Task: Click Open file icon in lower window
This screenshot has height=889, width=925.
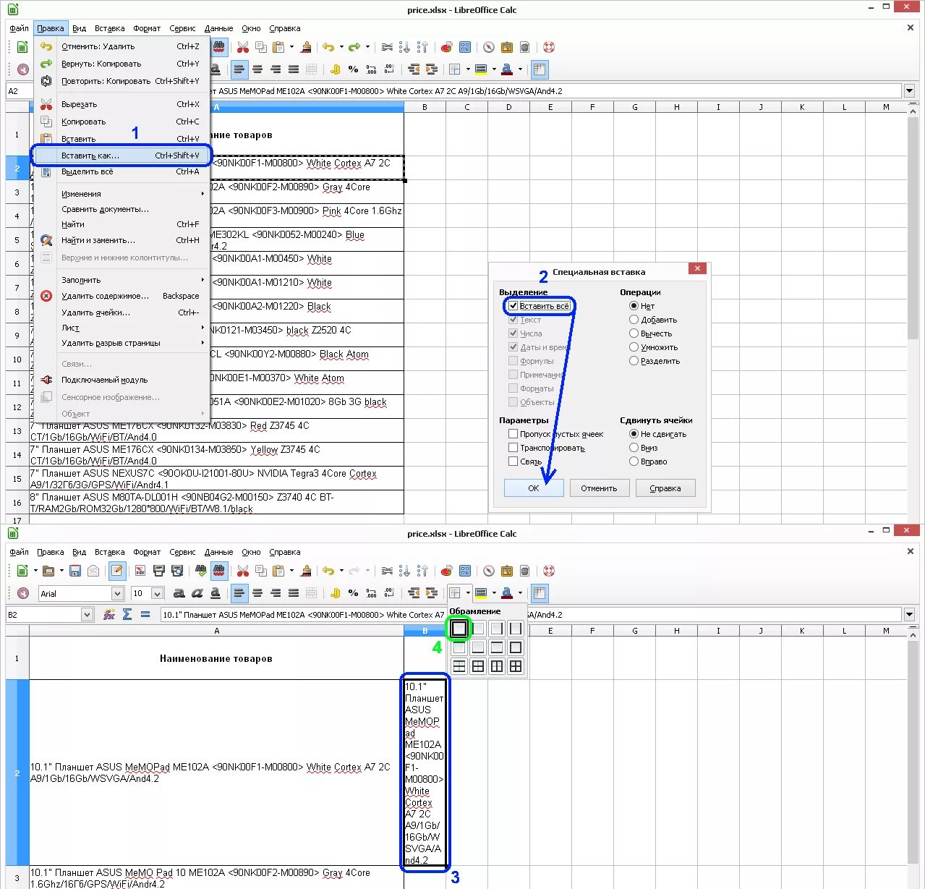Action: [49, 571]
